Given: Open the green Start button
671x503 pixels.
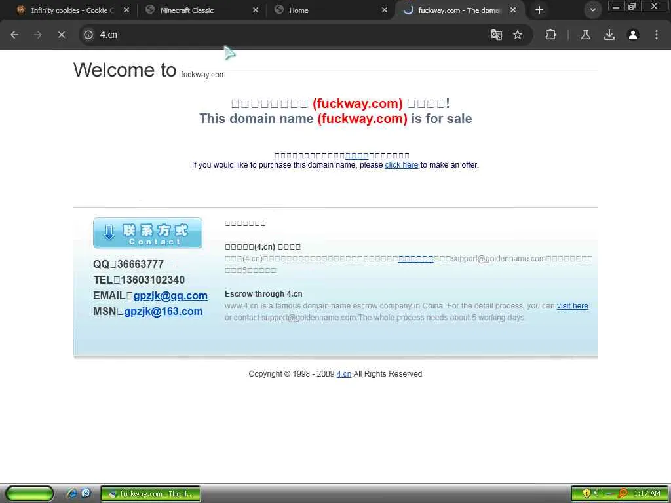Looking at the screenshot, I should click(x=29, y=494).
